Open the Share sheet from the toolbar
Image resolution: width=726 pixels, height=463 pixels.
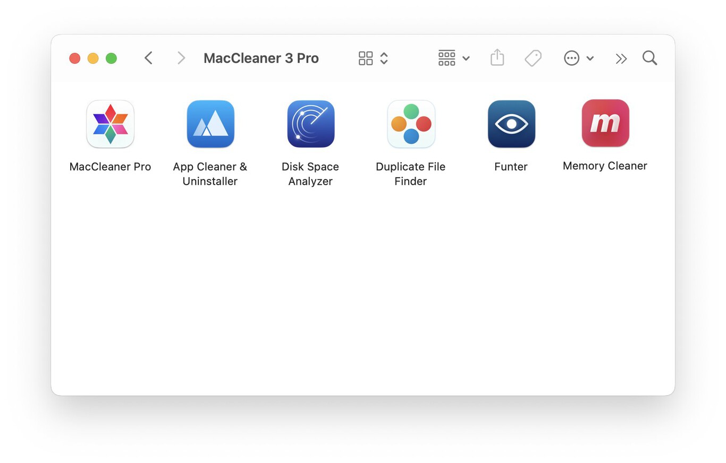tap(497, 58)
